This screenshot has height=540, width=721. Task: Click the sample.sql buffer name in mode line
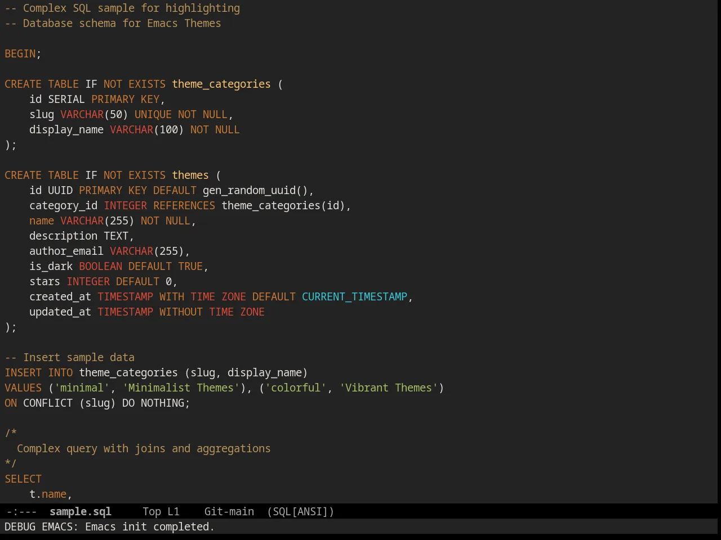point(80,511)
